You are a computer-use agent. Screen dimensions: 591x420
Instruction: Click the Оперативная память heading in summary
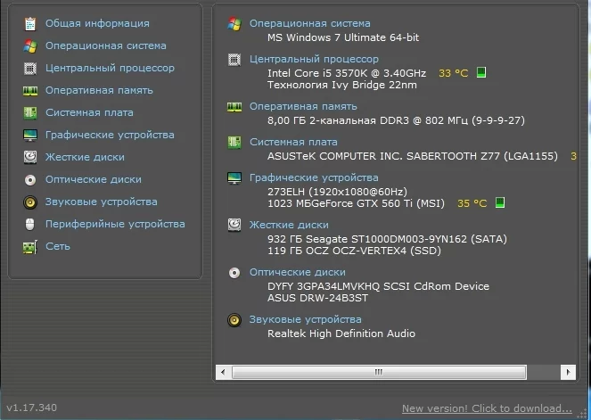click(x=303, y=106)
